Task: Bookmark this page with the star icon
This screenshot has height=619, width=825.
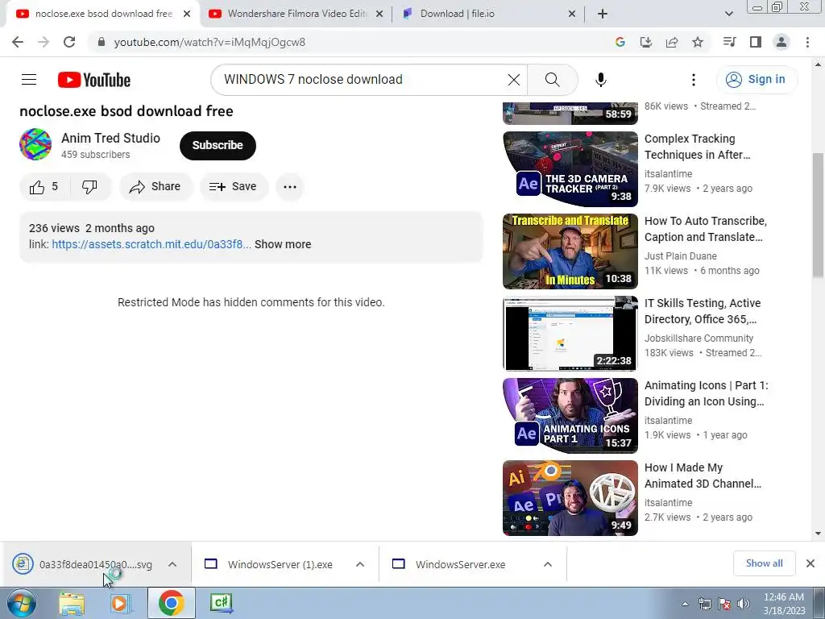Action: click(698, 42)
